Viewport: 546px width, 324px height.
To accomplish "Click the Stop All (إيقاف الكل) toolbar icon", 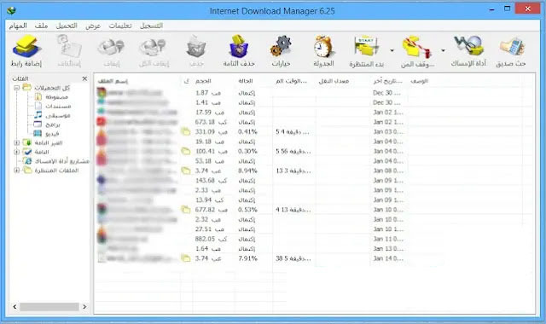I will coord(154,47).
